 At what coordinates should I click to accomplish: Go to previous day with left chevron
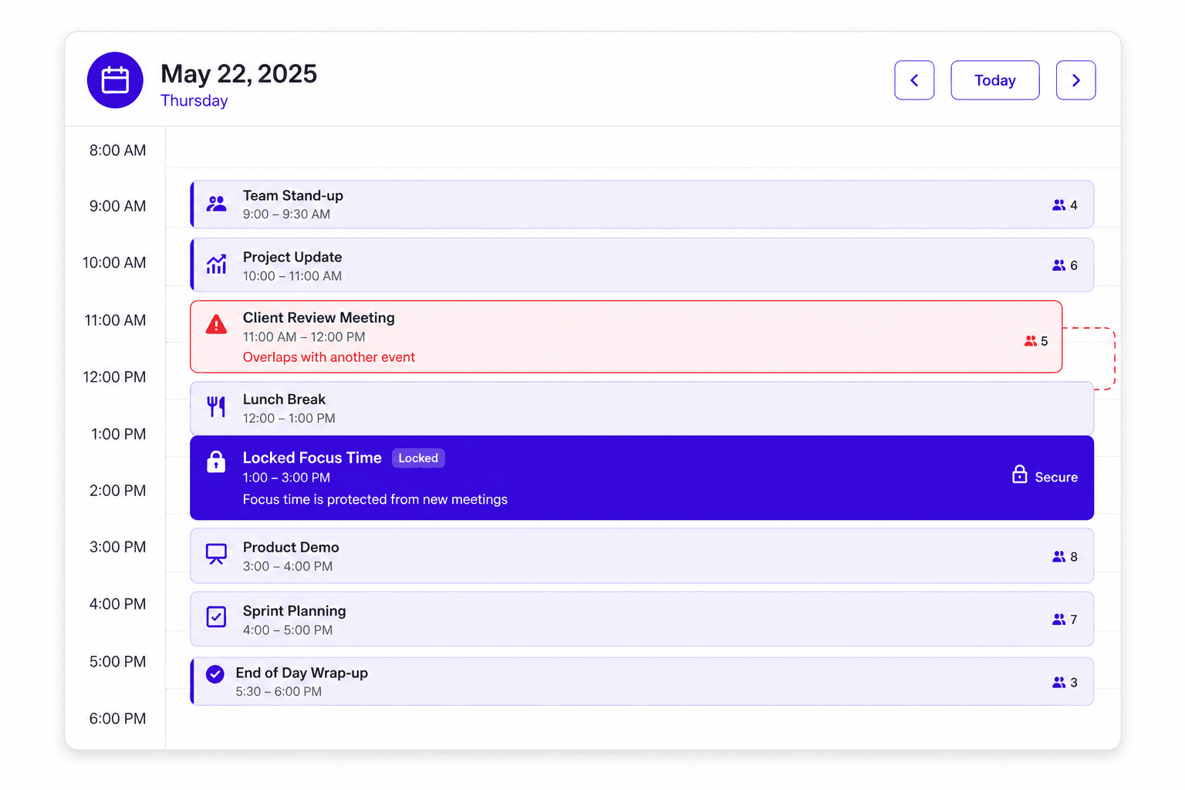(914, 80)
